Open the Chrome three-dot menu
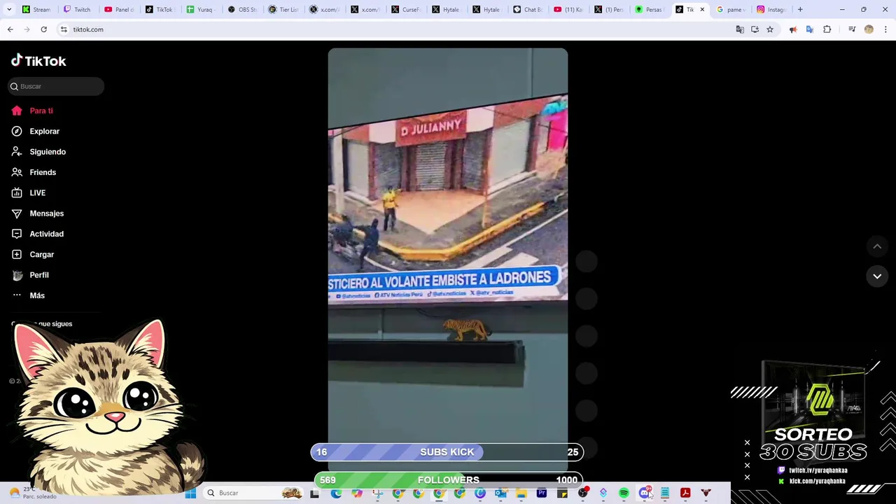 [885, 29]
